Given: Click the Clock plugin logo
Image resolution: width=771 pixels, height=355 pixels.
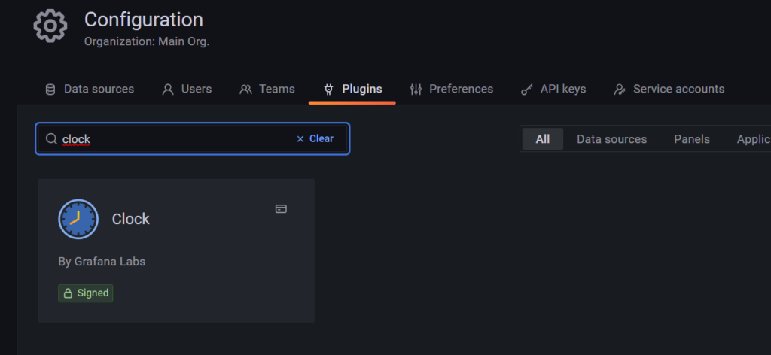Looking at the screenshot, I should [78, 219].
